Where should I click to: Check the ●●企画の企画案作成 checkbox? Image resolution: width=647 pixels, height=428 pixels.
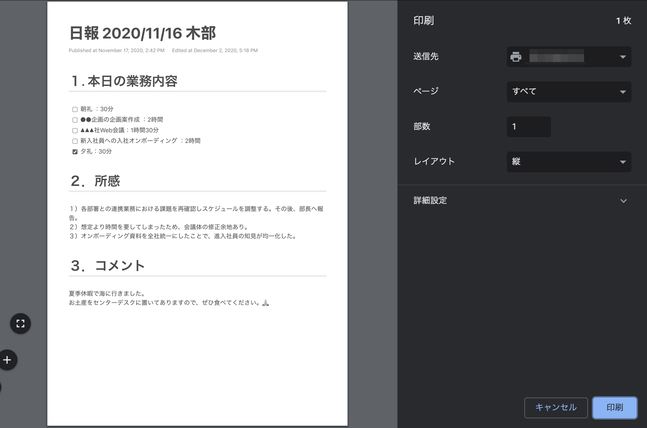click(75, 120)
